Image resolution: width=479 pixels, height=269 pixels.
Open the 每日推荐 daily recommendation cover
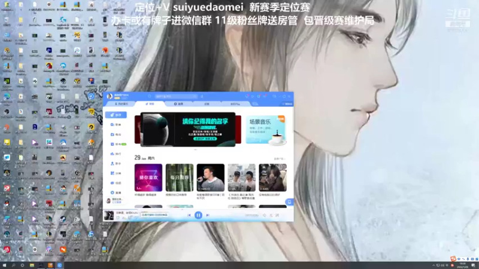click(179, 178)
